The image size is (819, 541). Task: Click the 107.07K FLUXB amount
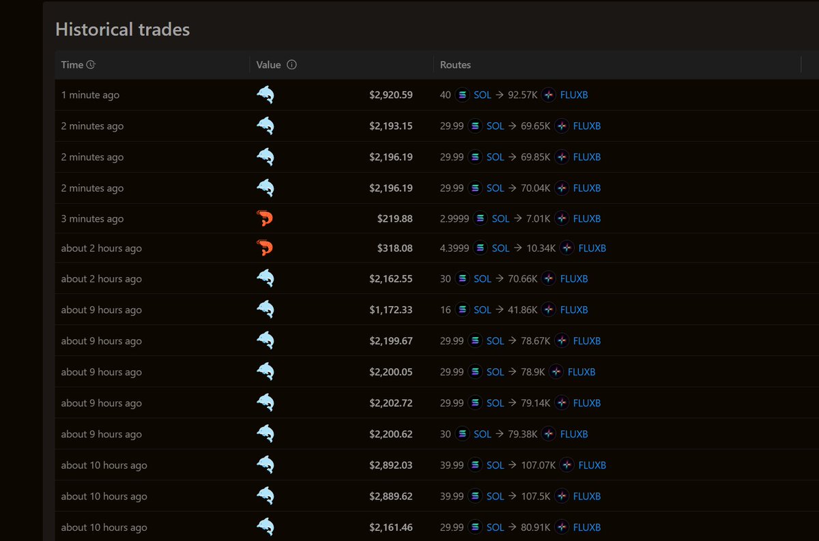pyautogui.click(x=538, y=465)
